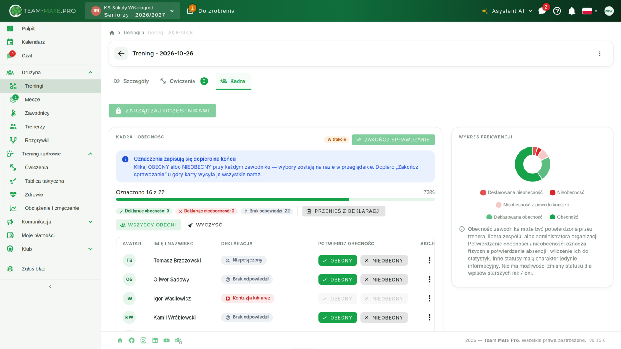Collapse the Drużyna sidebar section
Viewport: 621px width, 349px height.
(x=50, y=73)
